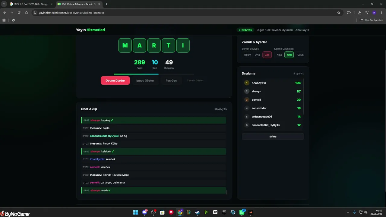This screenshot has width=386, height=217.
Task: Open League of Legends taskbar icon
Action: [189, 212]
